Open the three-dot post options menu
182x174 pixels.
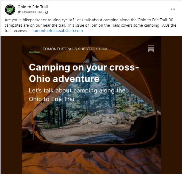click(173, 9)
